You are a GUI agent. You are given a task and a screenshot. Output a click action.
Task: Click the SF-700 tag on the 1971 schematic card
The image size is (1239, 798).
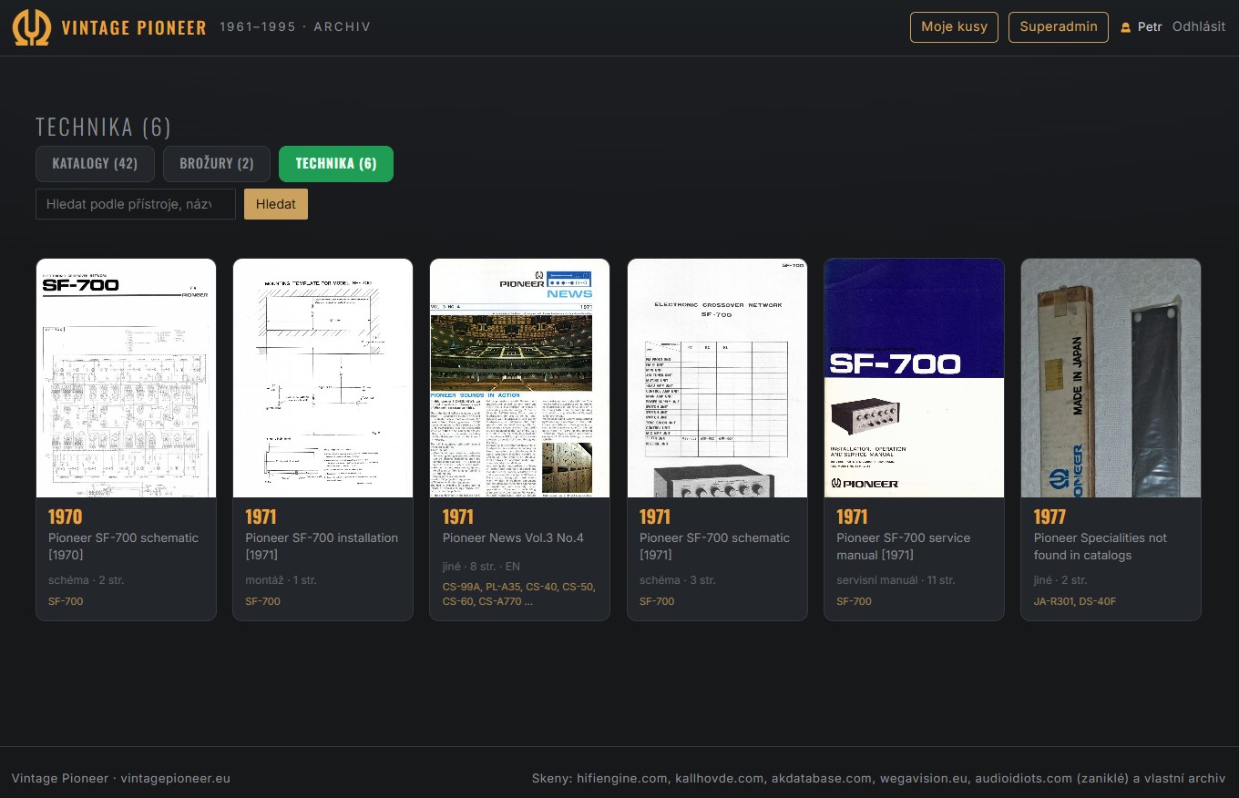657,601
